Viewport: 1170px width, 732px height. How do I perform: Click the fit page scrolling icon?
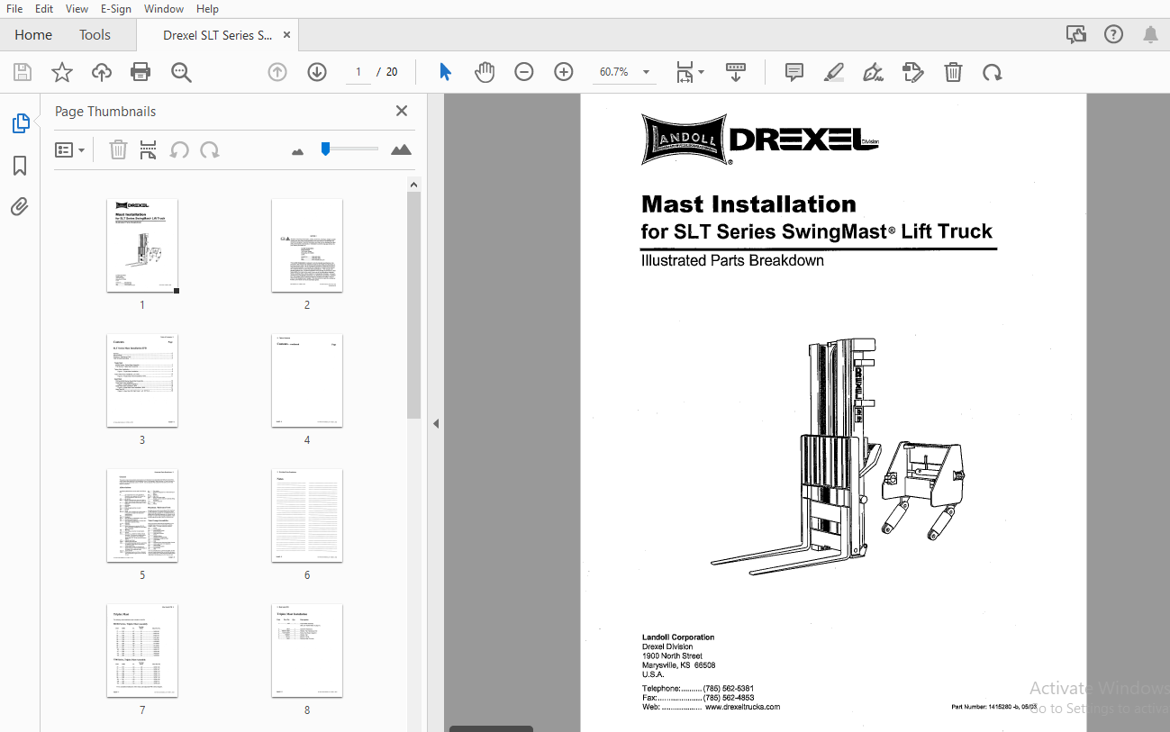point(685,72)
